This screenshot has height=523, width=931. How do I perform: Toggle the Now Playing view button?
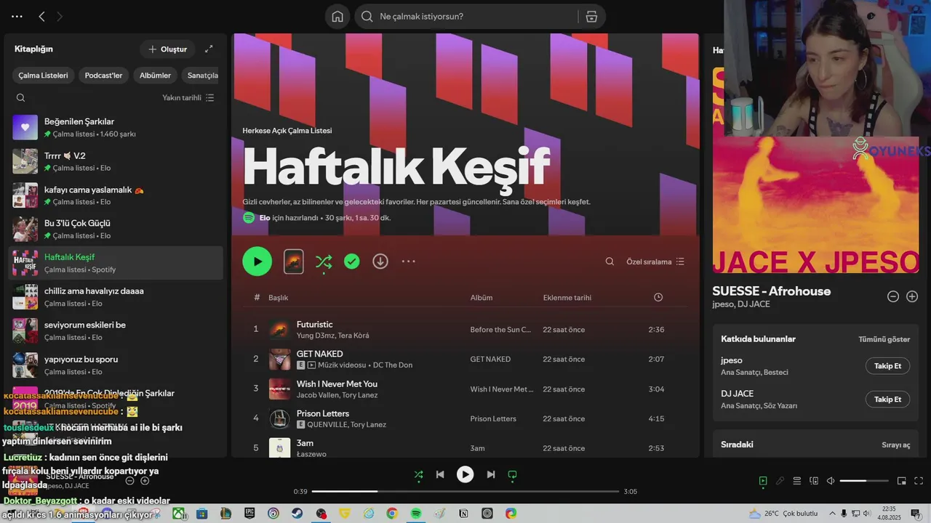click(763, 481)
